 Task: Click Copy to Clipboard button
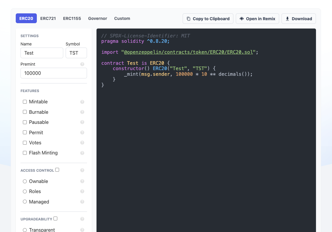point(208,19)
